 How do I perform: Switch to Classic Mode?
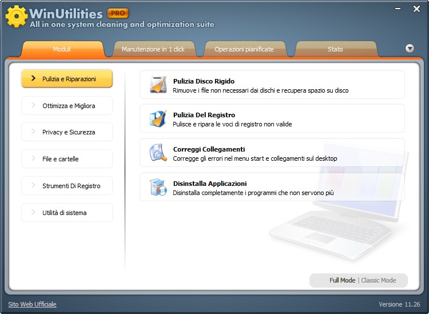[379, 280]
